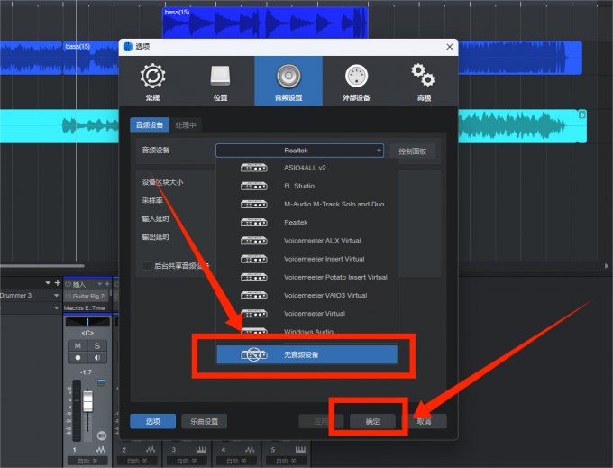This screenshot has width=613, height=468.
Task: Click the small blue indicator above channel 1 fader
Action: coord(101,382)
